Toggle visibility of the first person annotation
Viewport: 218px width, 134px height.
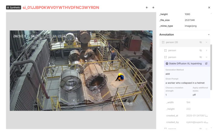[x=201, y=50]
